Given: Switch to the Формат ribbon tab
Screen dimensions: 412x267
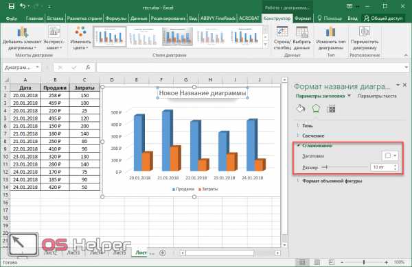Looking at the screenshot, I should [x=303, y=18].
